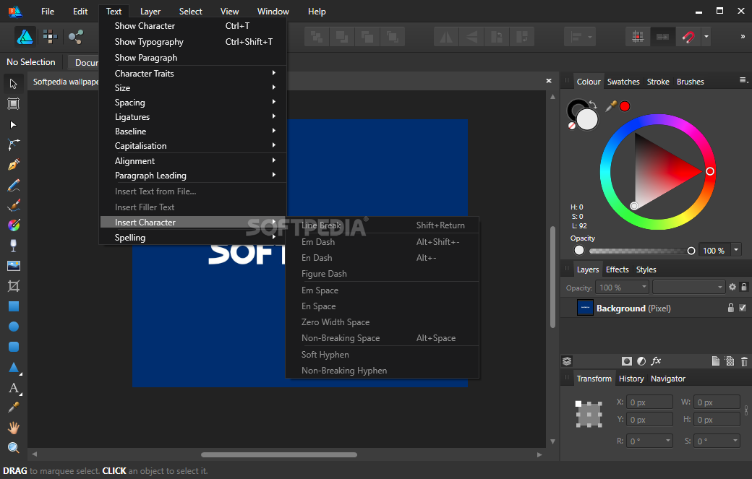Select the Place Image tool
Screen dimensions: 752x479
point(14,266)
